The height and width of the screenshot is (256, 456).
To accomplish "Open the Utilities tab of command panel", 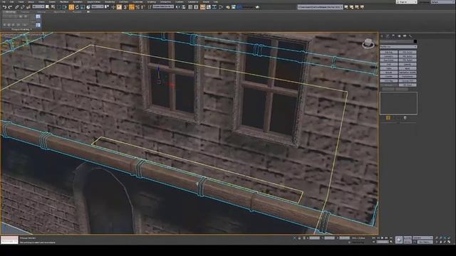I will click(410, 36).
